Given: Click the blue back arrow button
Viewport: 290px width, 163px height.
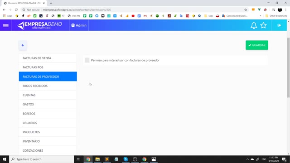Looking at the screenshot, I should click(23, 45).
